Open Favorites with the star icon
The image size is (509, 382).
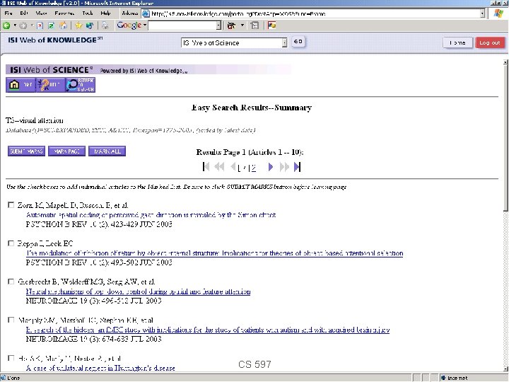78,25
